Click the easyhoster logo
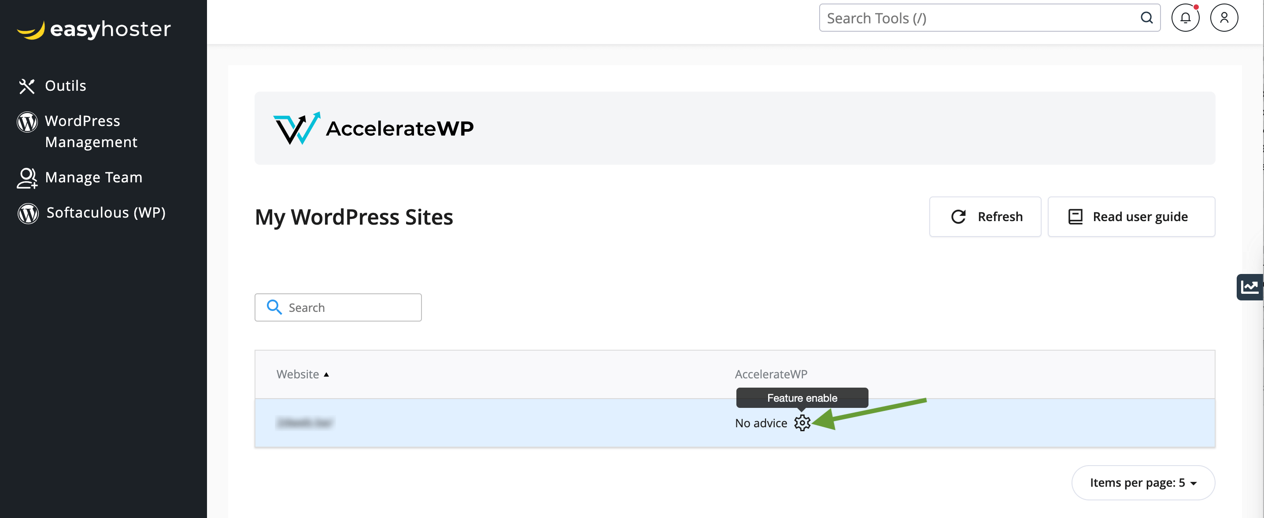 click(94, 30)
